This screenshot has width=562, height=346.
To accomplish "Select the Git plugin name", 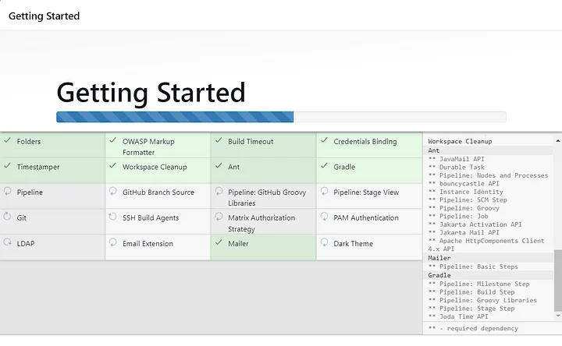I will point(22,218).
